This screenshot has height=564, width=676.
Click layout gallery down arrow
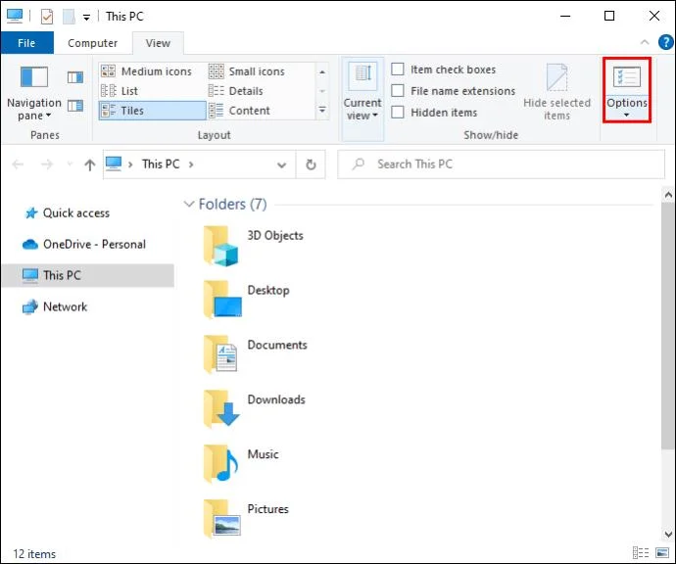[x=322, y=91]
